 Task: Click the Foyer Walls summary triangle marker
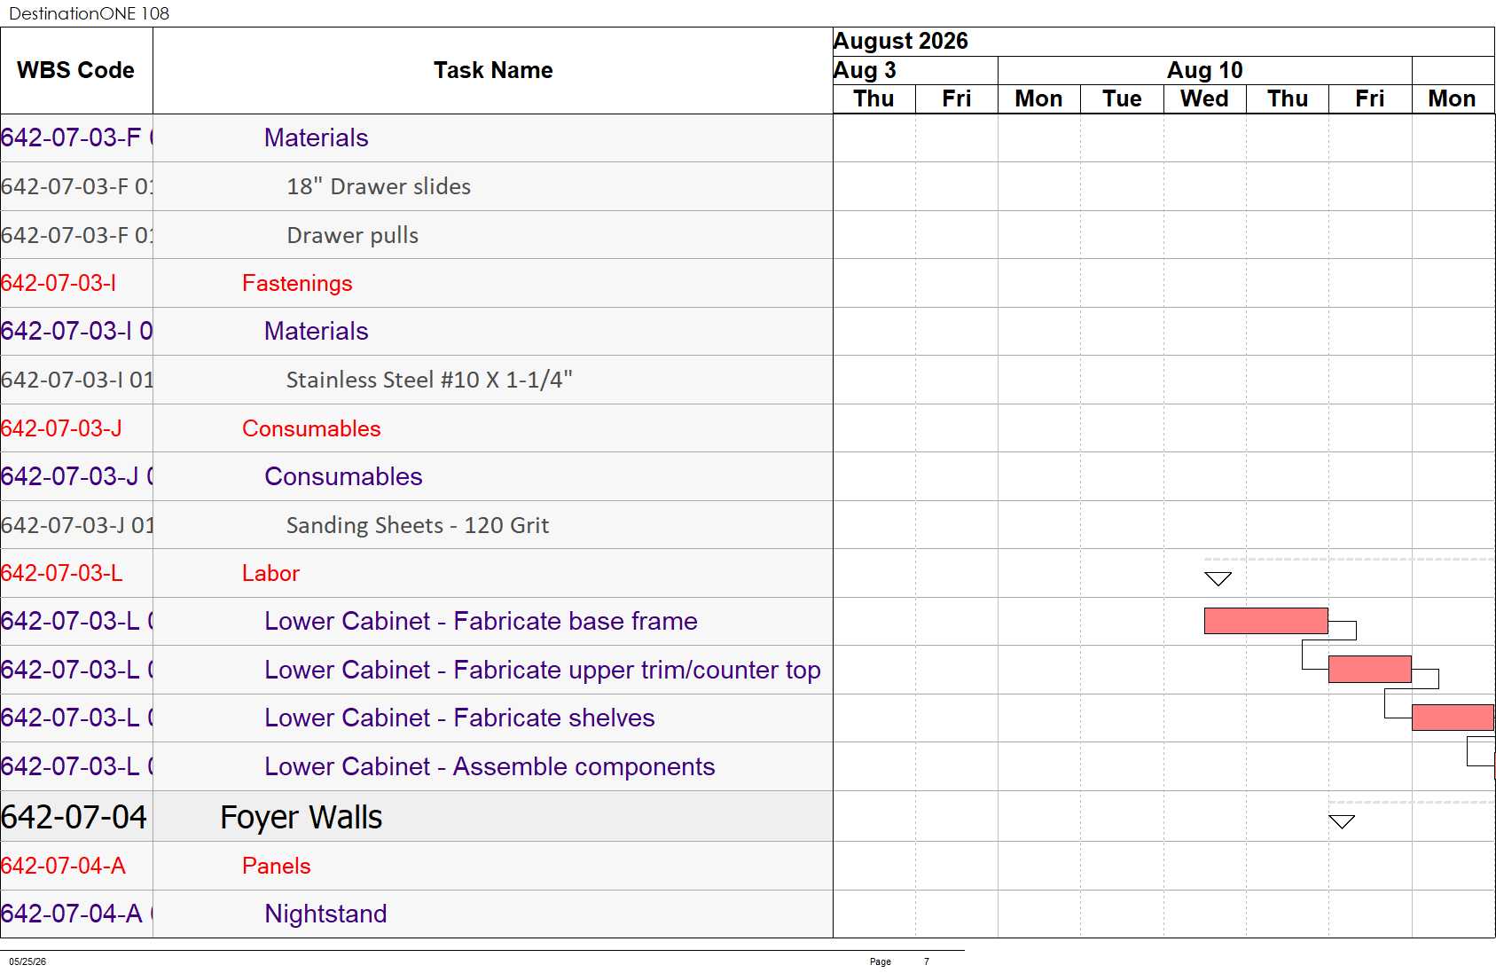(x=1342, y=821)
